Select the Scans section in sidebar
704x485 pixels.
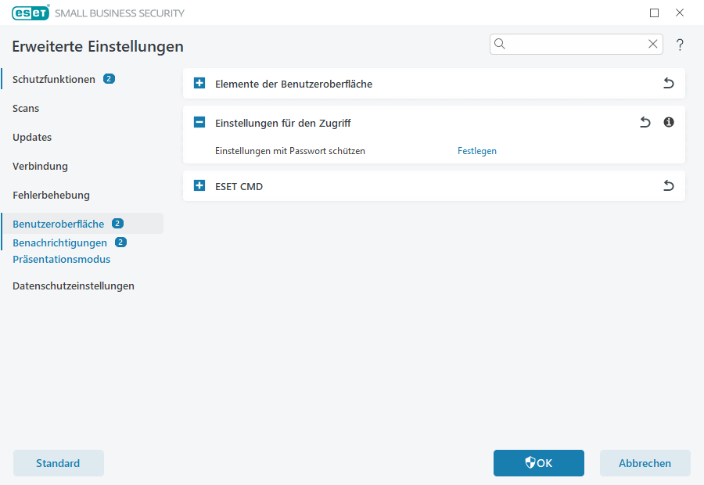[26, 108]
